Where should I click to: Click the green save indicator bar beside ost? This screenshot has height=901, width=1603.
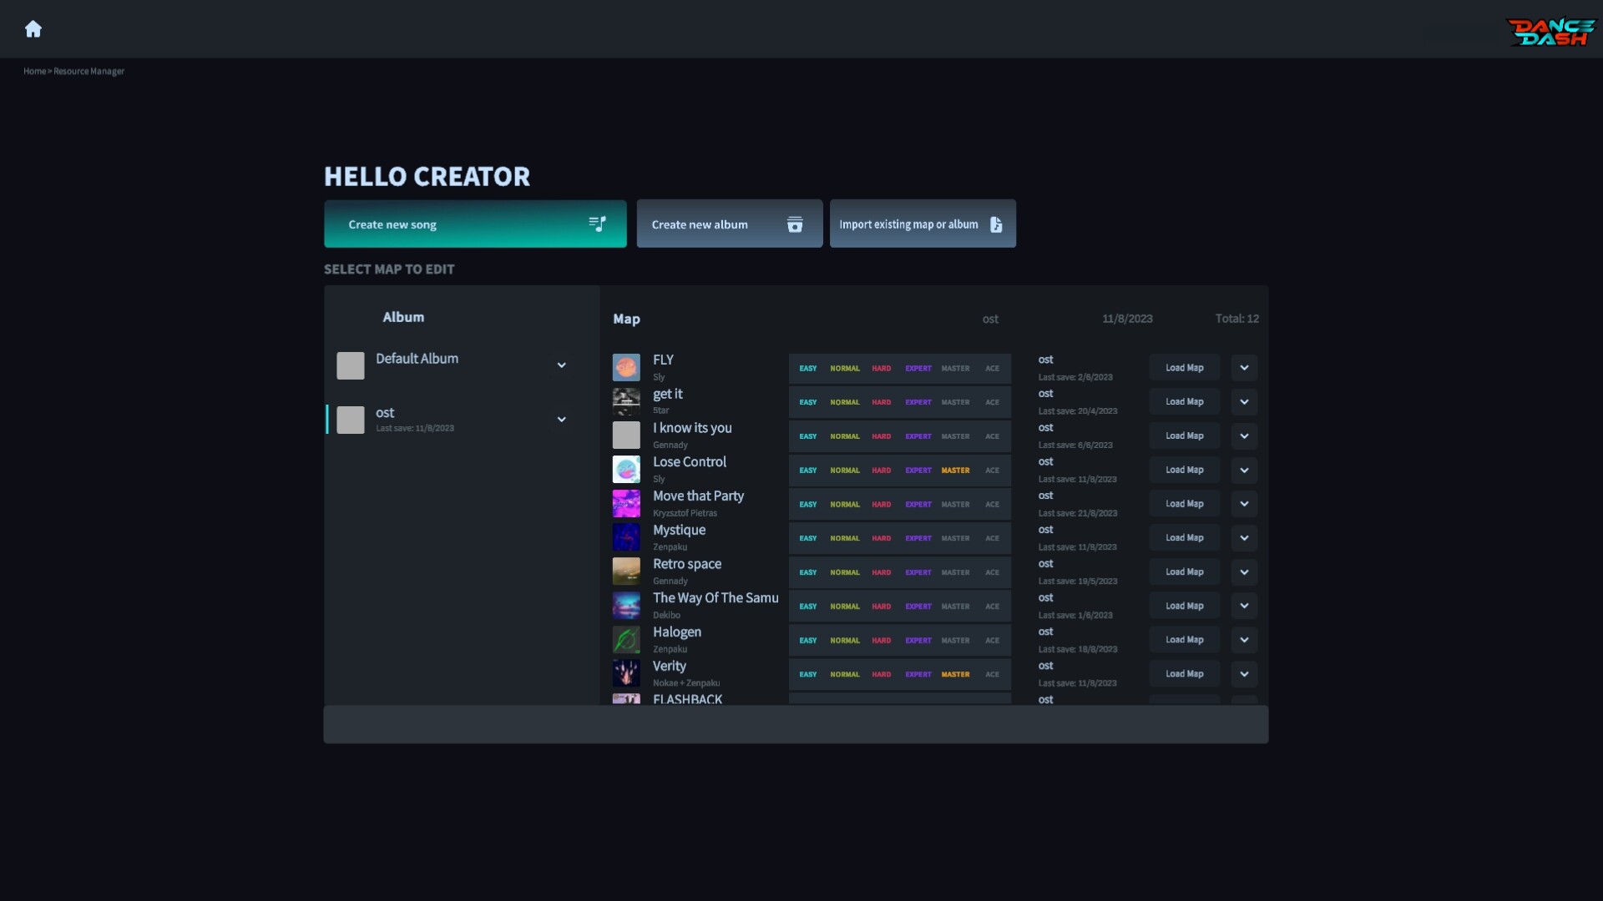pyautogui.click(x=326, y=420)
